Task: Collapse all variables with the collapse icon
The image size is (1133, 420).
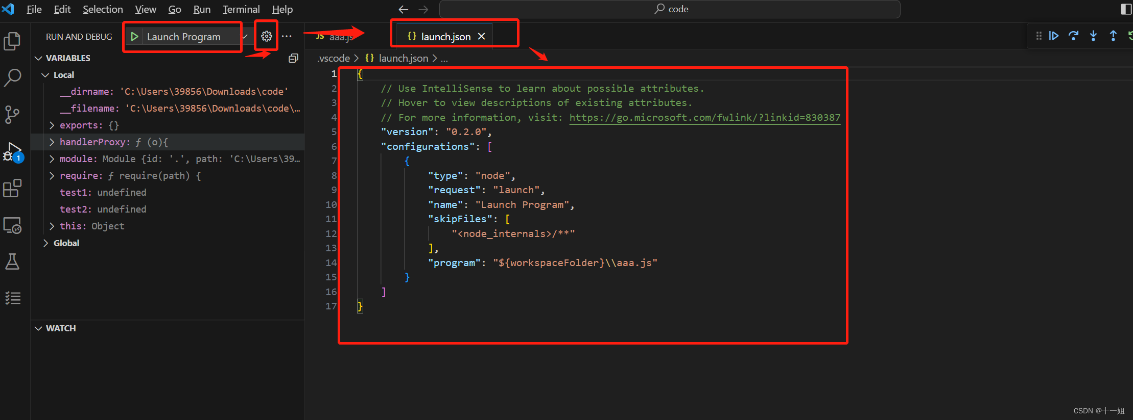Action: (x=293, y=58)
